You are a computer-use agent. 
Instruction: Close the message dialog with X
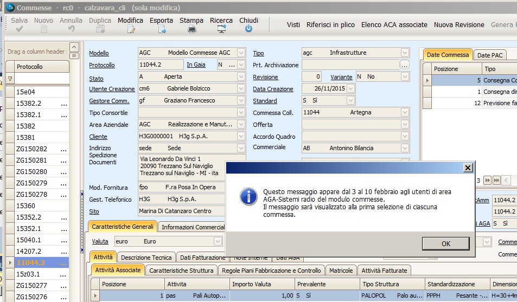[x=468, y=168]
